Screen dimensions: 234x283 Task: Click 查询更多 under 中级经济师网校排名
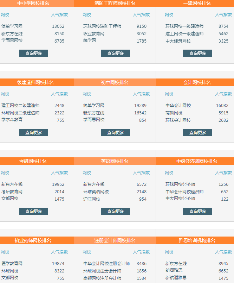(197, 211)
